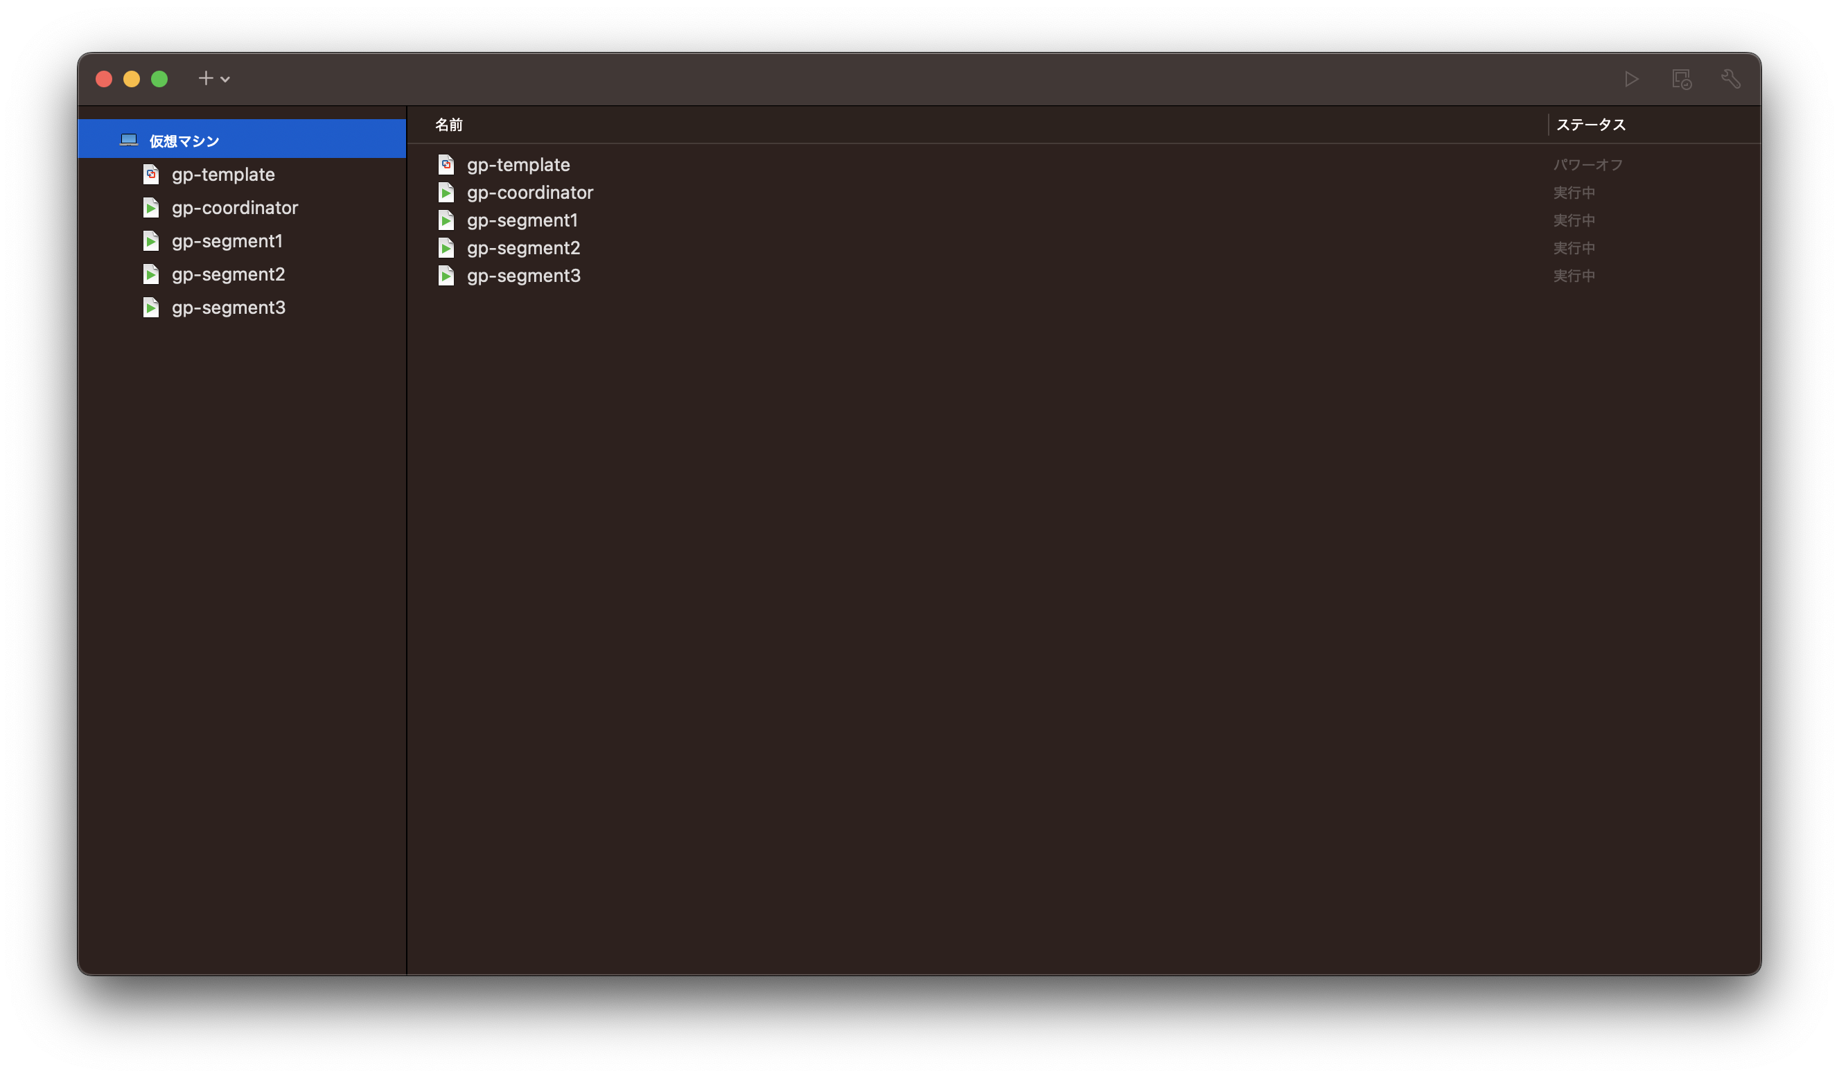The width and height of the screenshot is (1839, 1078).
Task: Select gp-template in the sidebar
Action: pos(223,175)
